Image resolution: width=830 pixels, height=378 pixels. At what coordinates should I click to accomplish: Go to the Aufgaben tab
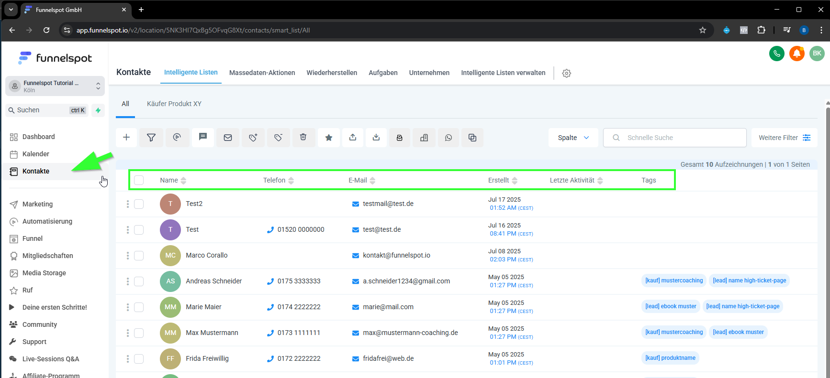[383, 73]
